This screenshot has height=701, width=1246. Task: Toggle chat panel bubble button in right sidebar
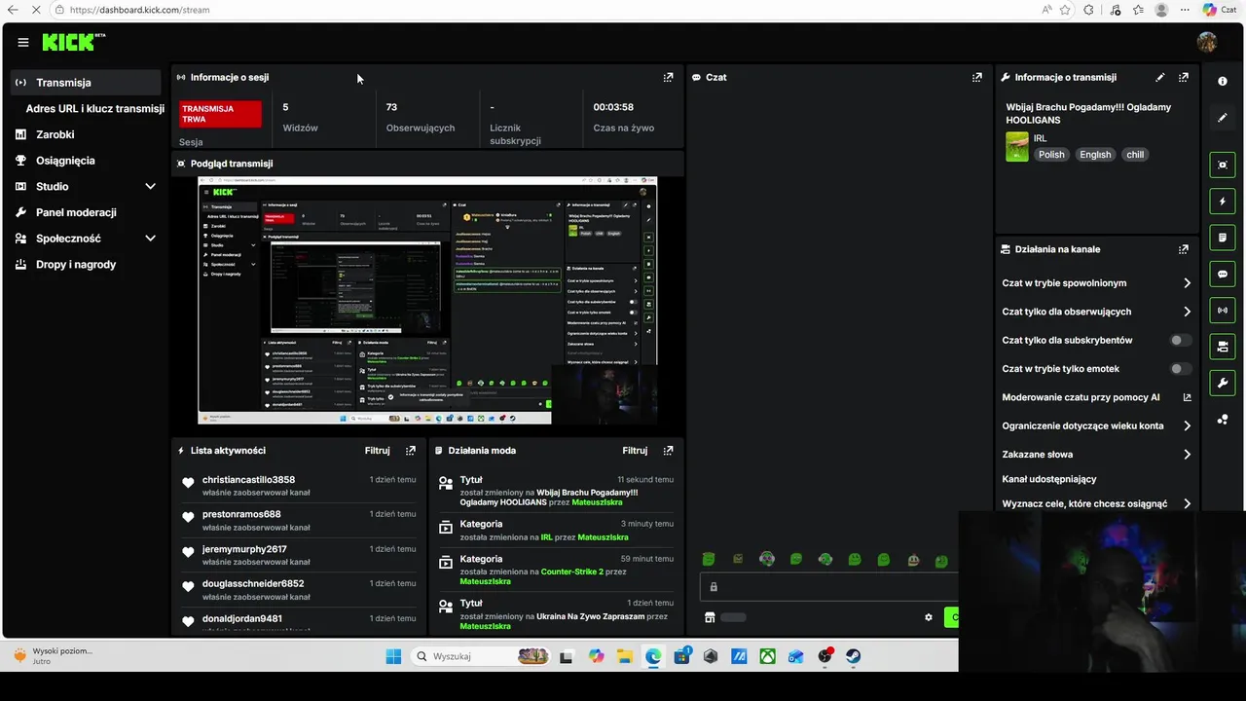(1223, 275)
